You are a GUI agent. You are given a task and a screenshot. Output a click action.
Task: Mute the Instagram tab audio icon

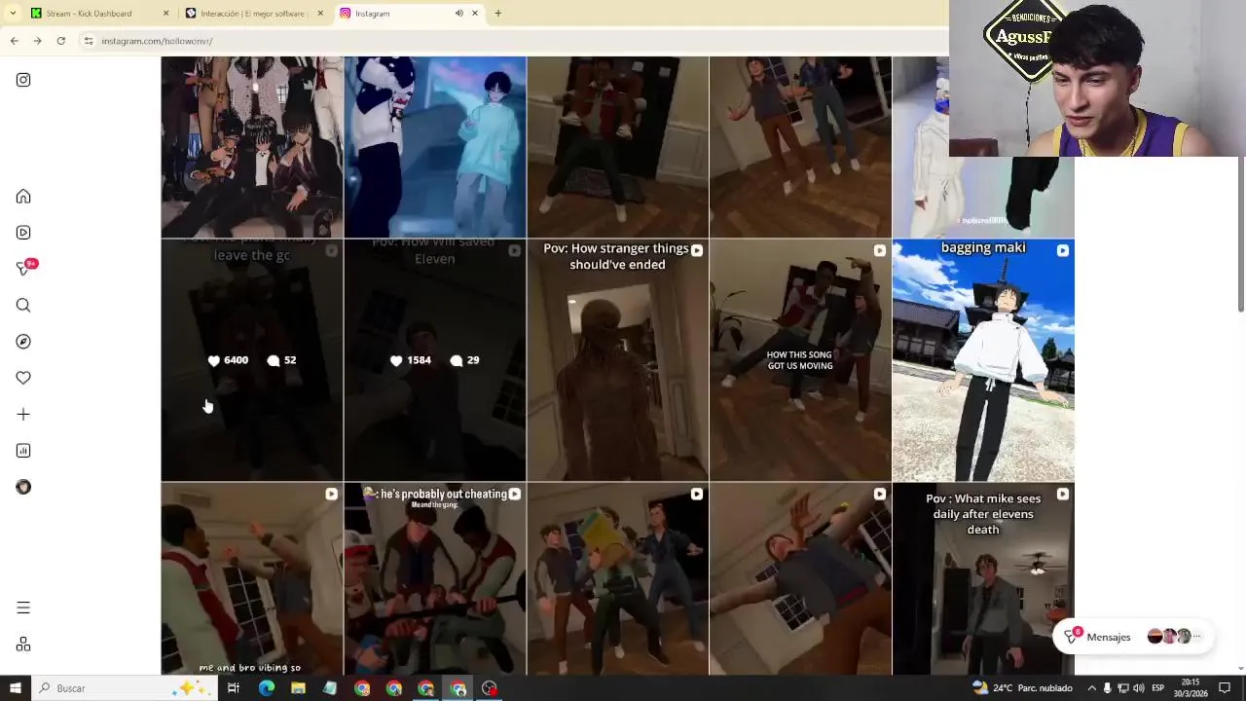point(458,14)
